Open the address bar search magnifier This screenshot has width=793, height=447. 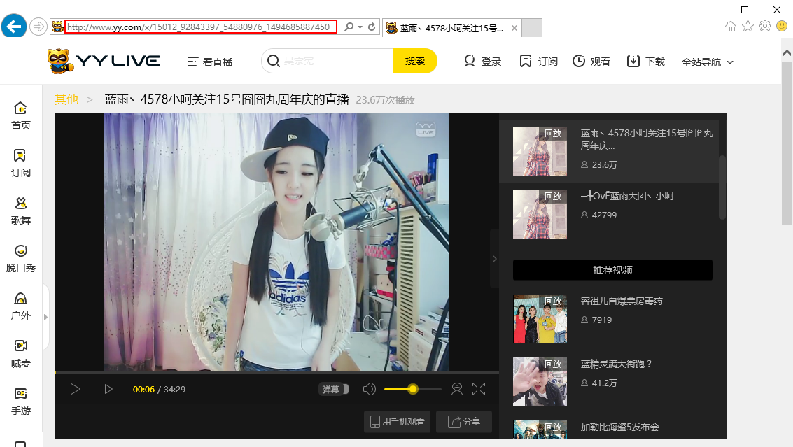pos(349,27)
